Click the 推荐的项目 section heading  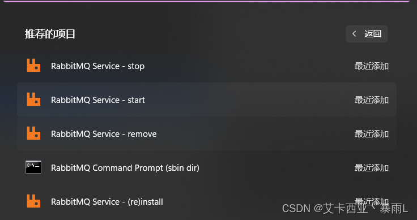(50, 34)
